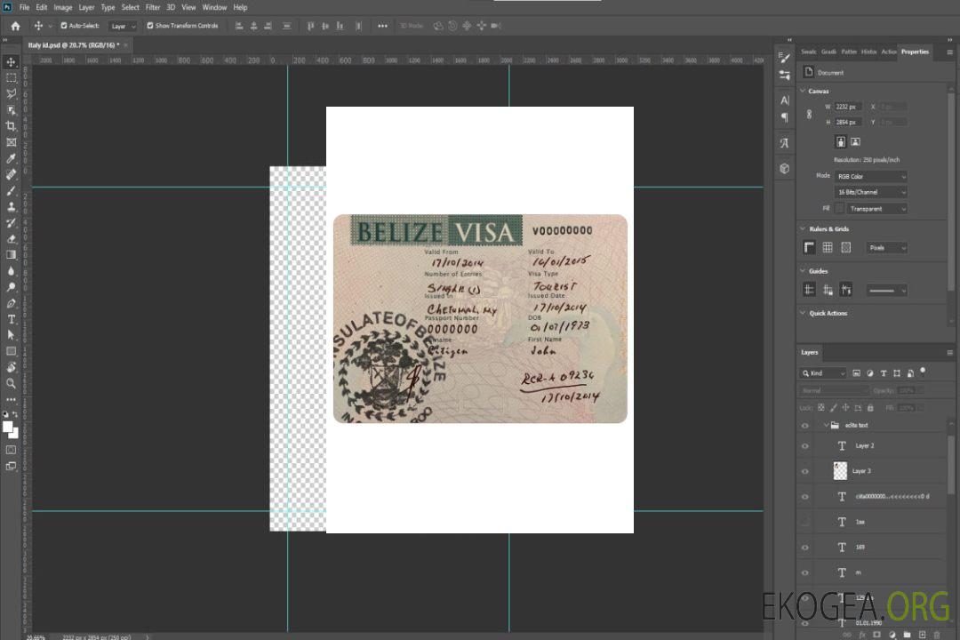Set canvas to portrait orientation
The width and height of the screenshot is (960, 640).
[841, 142]
